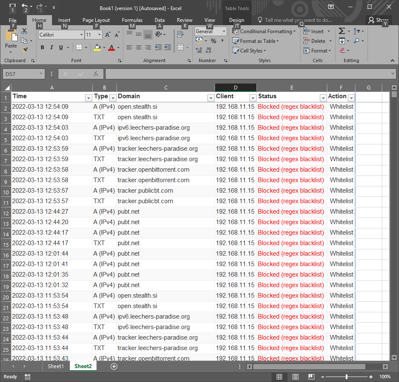Set Bottom Align vertical alignment

148,34
